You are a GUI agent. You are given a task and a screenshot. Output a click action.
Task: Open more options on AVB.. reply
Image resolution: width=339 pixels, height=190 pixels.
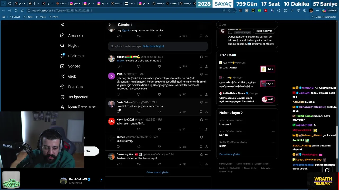(x=206, y=74)
